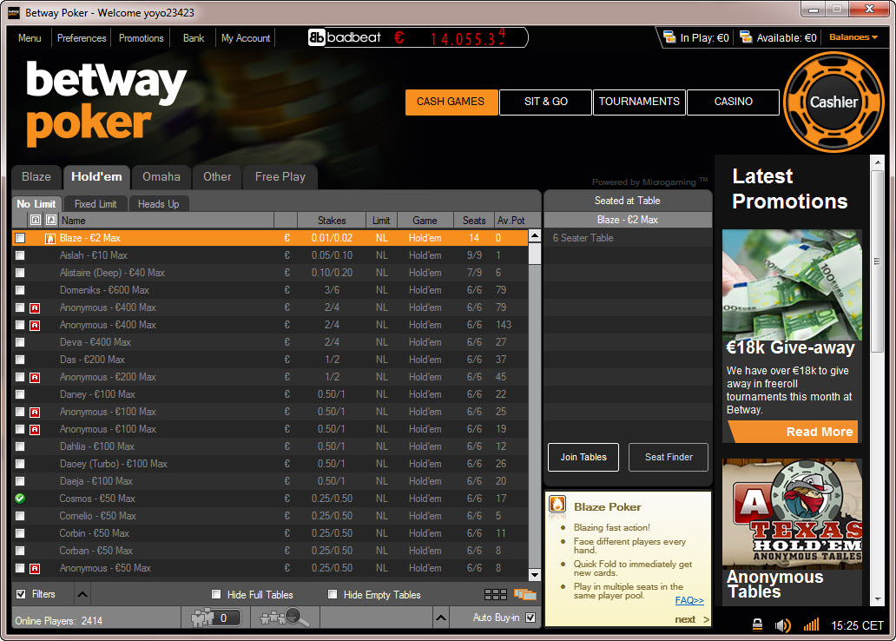
Task: Open the Balances dropdown
Action: click(853, 37)
